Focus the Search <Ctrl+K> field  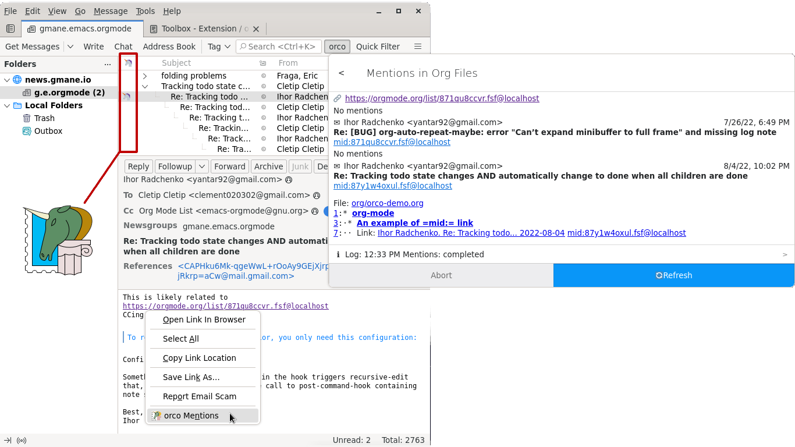[x=279, y=47]
